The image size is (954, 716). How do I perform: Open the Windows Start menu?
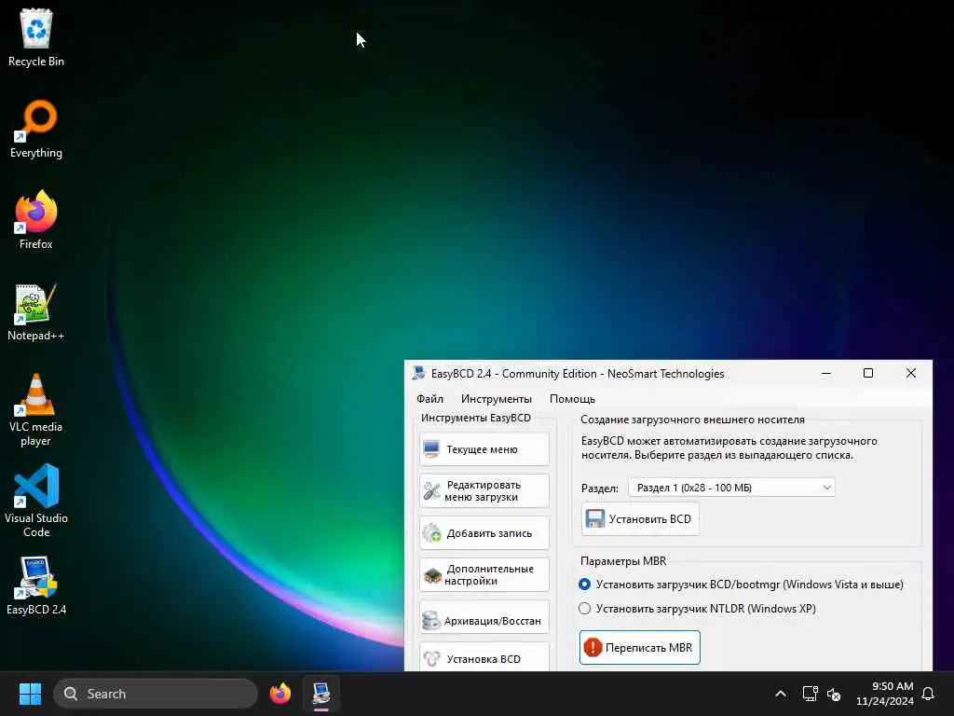30,694
